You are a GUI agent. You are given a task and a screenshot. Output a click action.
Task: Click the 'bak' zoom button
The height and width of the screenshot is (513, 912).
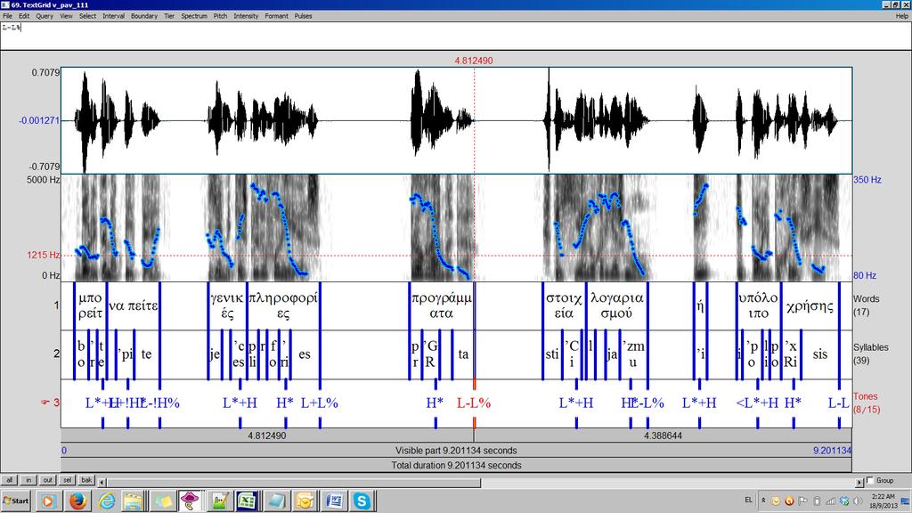click(x=86, y=480)
